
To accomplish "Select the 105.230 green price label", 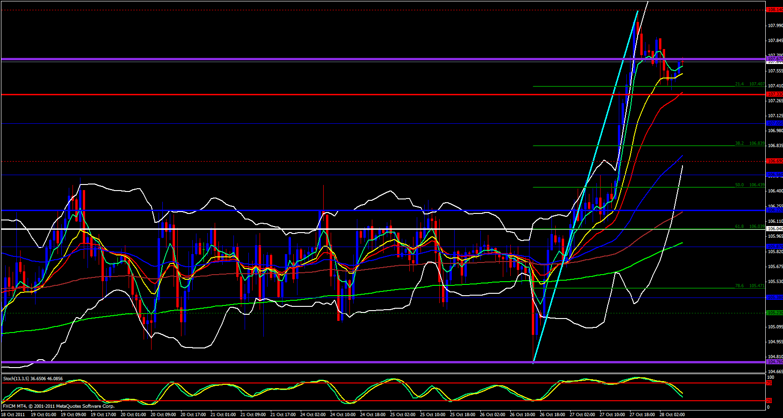I will click(x=774, y=313).
